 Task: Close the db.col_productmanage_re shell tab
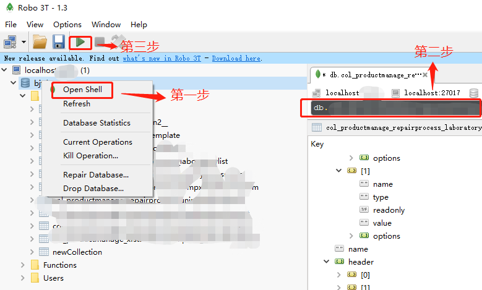tap(425, 75)
